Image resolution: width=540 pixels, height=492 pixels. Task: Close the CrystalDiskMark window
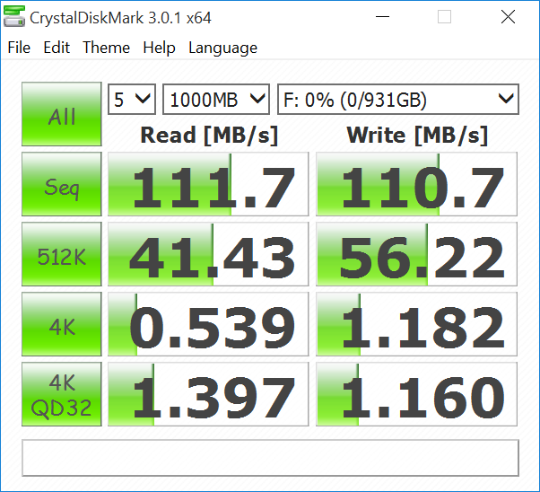[508, 16]
